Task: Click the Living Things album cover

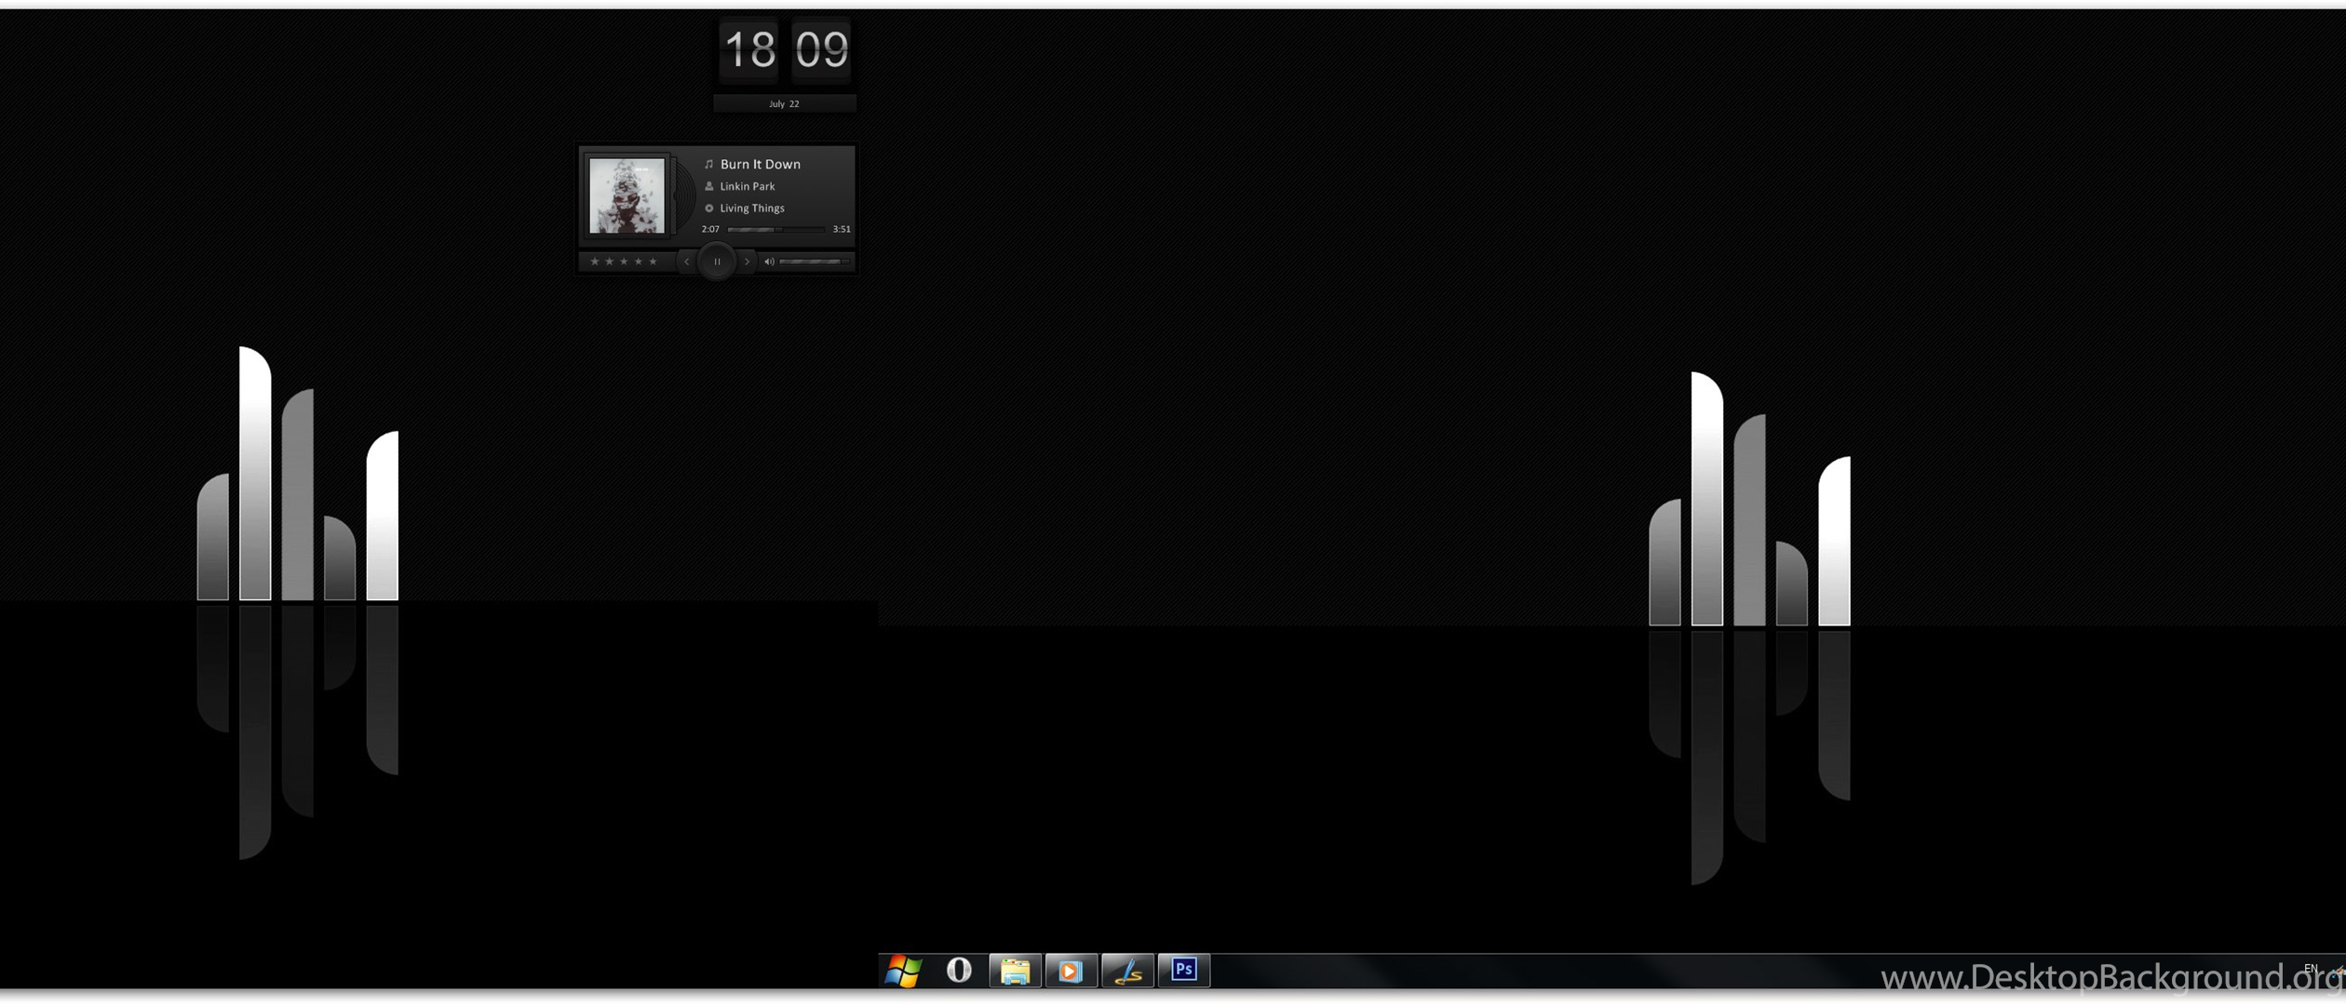Action: [627, 195]
